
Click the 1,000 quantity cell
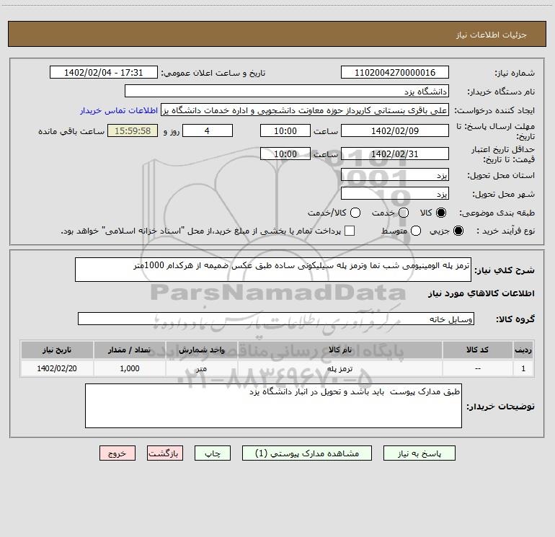130,368
